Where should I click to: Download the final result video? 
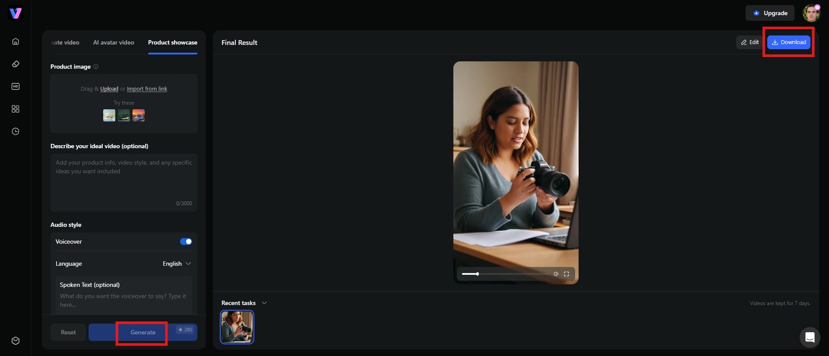789,42
